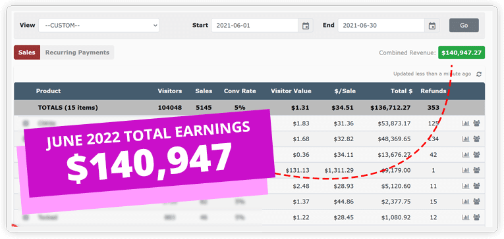Refresh the updated data icon

click(478, 74)
